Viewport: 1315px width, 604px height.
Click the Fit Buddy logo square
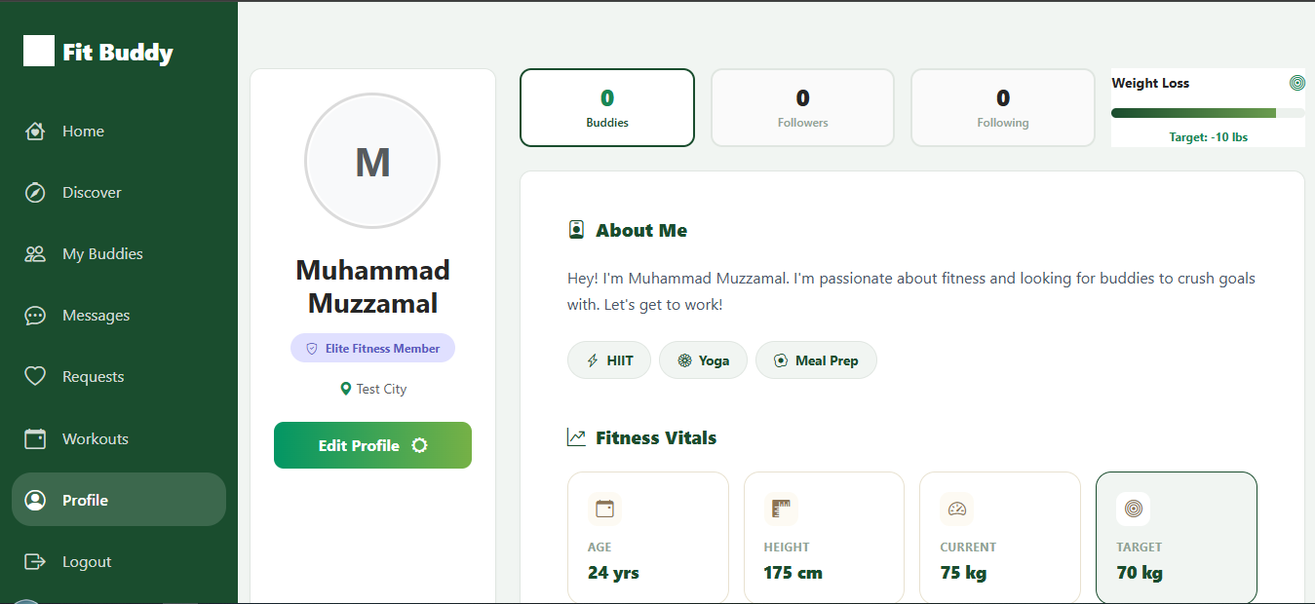pos(39,51)
